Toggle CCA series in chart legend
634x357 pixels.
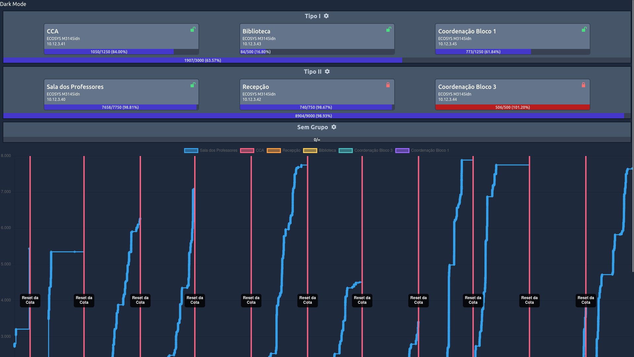pyautogui.click(x=252, y=150)
